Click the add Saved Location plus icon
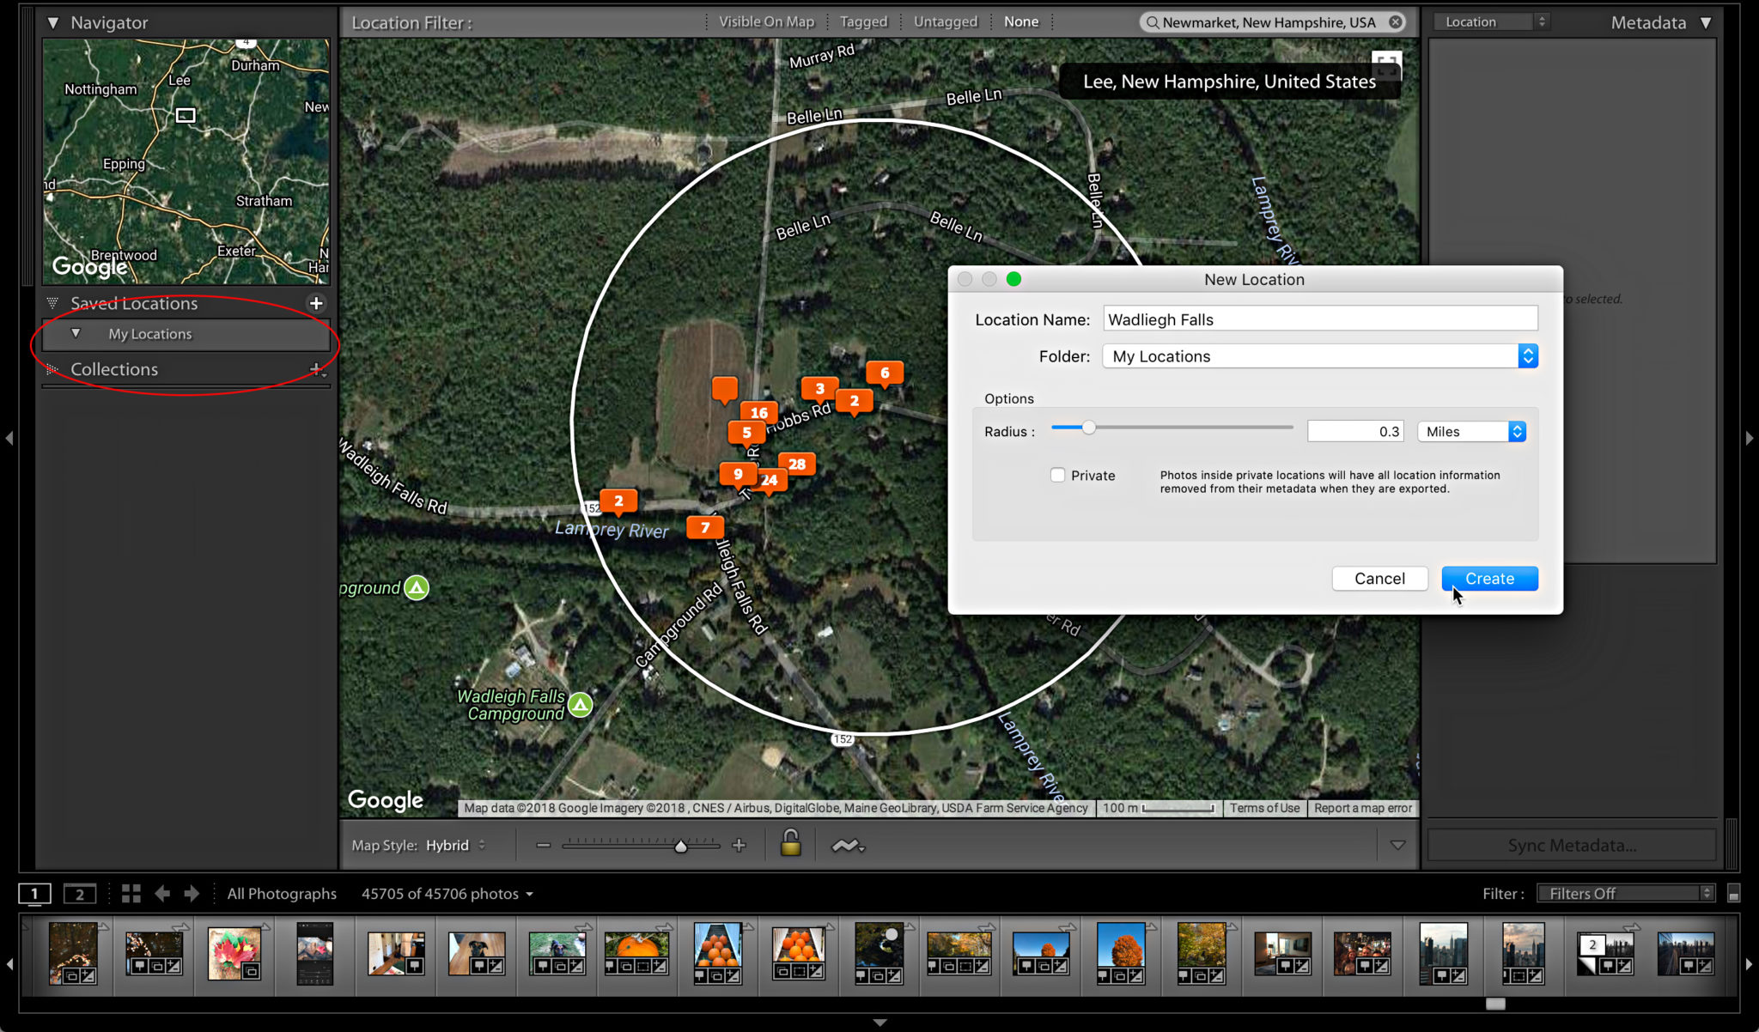This screenshot has width=1759, height=1032. pyautogui.click(x=316, y=302)
